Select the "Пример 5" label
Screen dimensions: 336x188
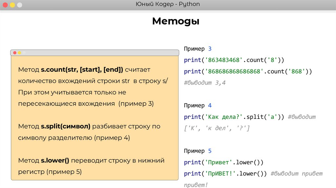click(198, 151)
